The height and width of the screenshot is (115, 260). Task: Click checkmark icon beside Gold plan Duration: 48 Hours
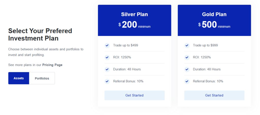[187, 69]
